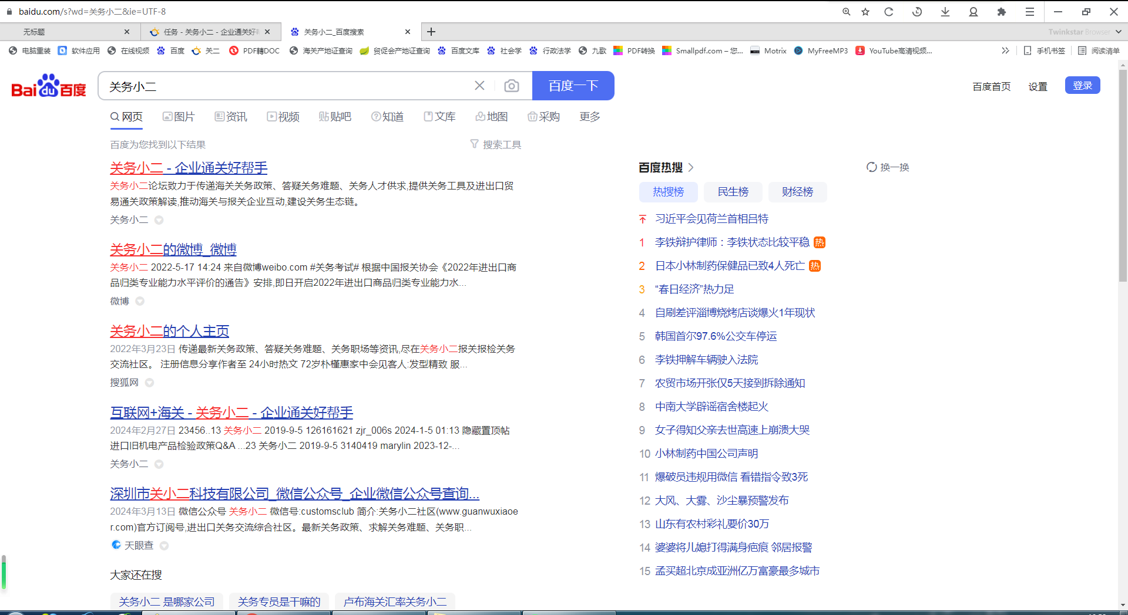The width and height of the screenshot is (1128, 615).
Task: Open the PDF转DOC bookmark
Action: coord(254,50)
